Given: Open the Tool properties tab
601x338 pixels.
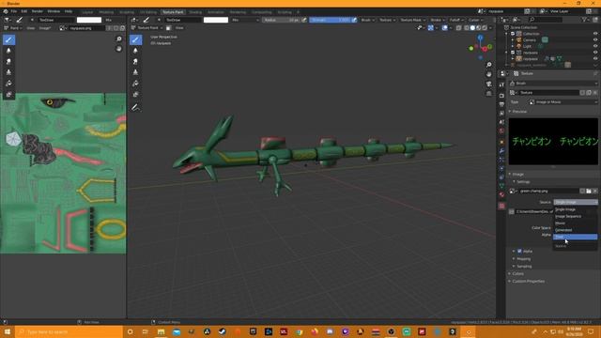Looking at the screenshot, I should (x=501, y=84).
